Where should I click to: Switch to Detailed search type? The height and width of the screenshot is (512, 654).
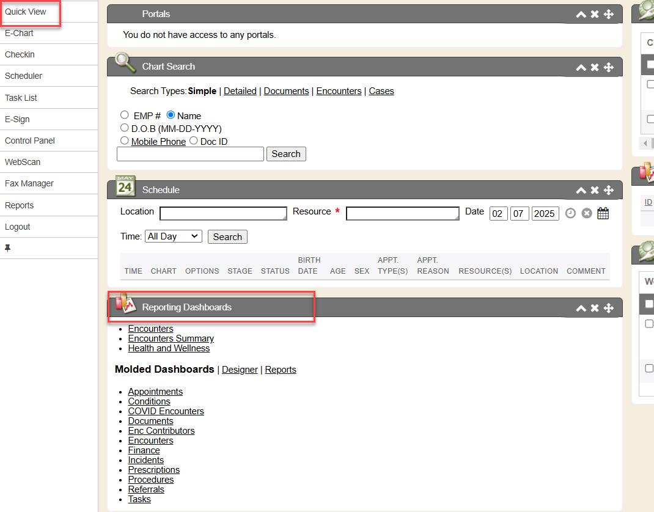click(240, 91)
